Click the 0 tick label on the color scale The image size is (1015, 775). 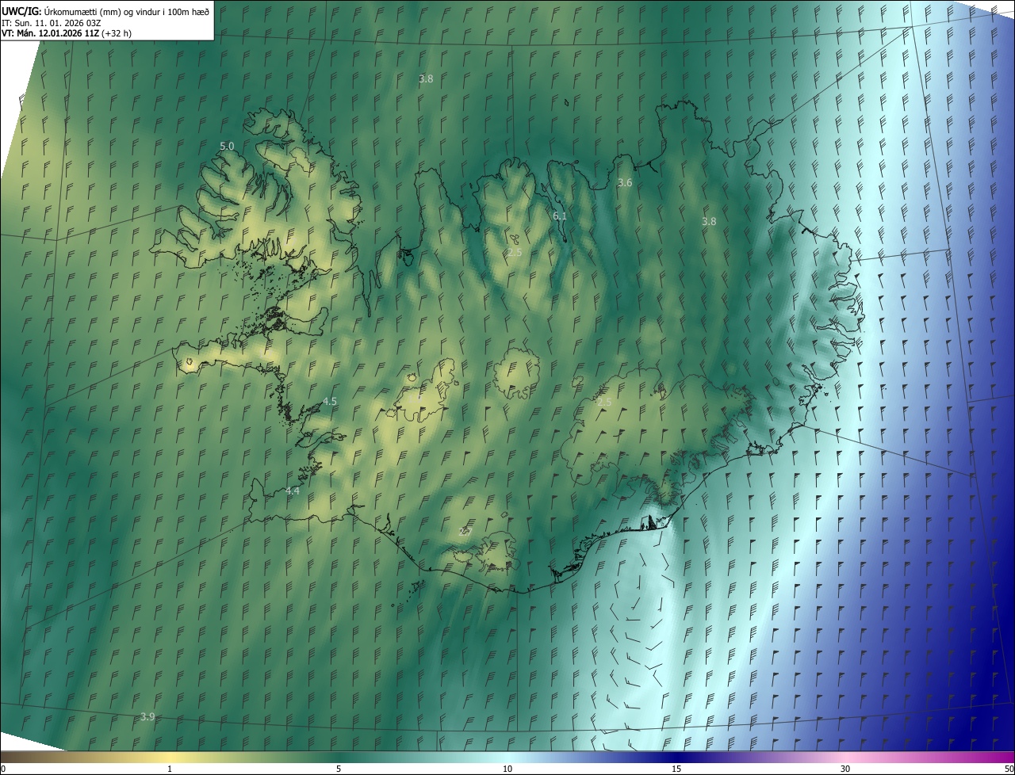point(3,769)
